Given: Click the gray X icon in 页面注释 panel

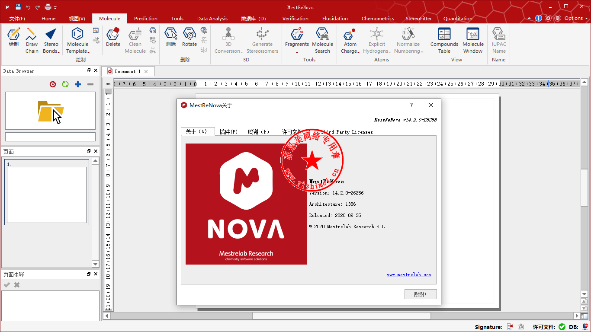Looking at the screenshot, I should (17, 285).
